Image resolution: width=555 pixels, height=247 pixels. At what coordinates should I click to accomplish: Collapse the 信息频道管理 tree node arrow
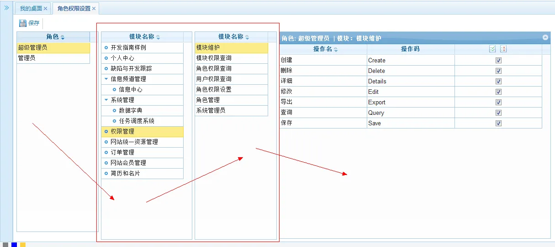pos(106,79)
